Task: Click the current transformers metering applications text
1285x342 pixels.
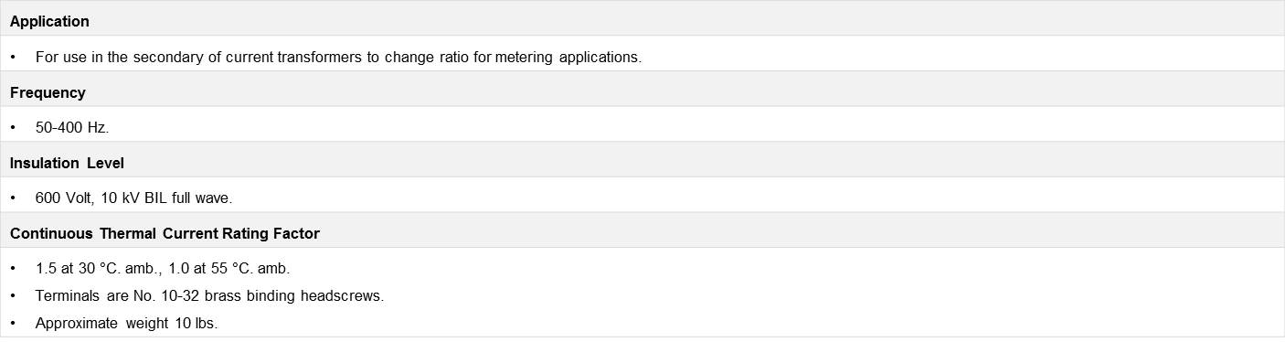Action: pyautogui.click(x=338, y=57)
